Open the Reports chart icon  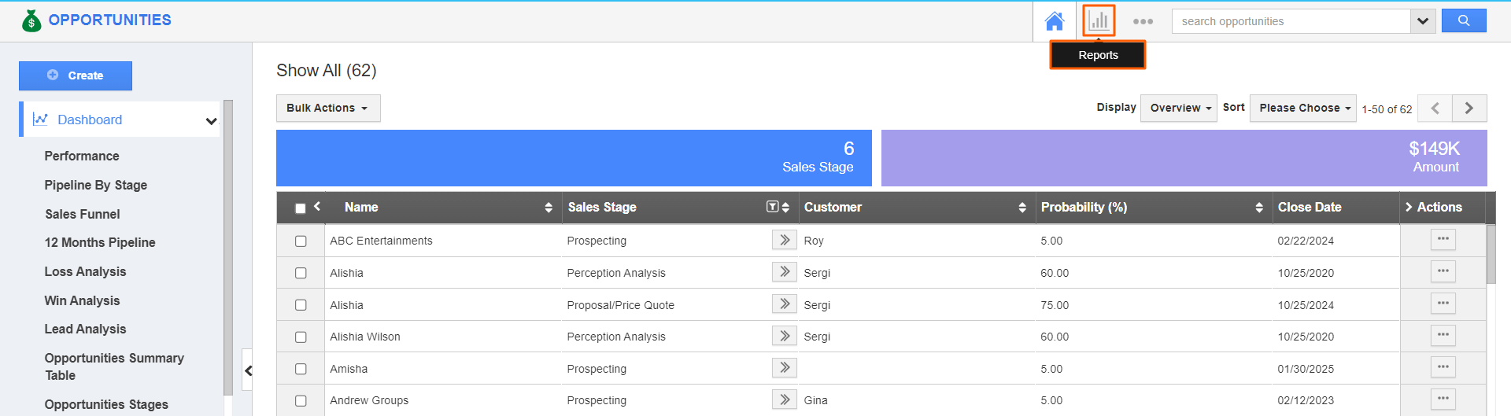1099,21
